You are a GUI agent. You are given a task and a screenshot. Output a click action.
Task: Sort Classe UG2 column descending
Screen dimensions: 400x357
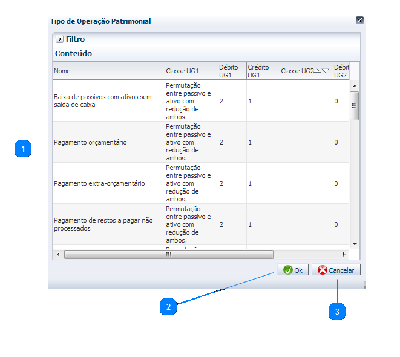point(326,71)
